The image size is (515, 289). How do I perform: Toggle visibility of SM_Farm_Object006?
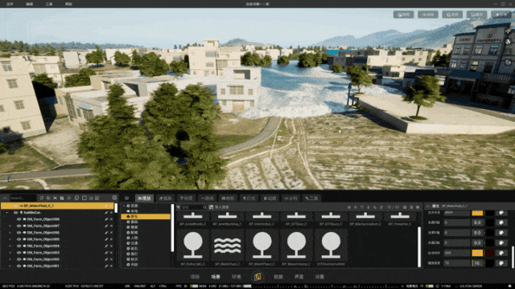(19, 233)
